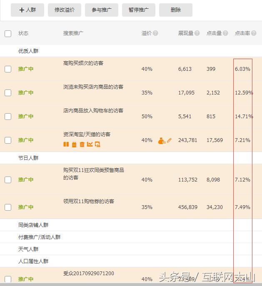Click the 12.59% click rate value
Image resolution: width=262 pixels, height=286 pixels.
point(244,93)
